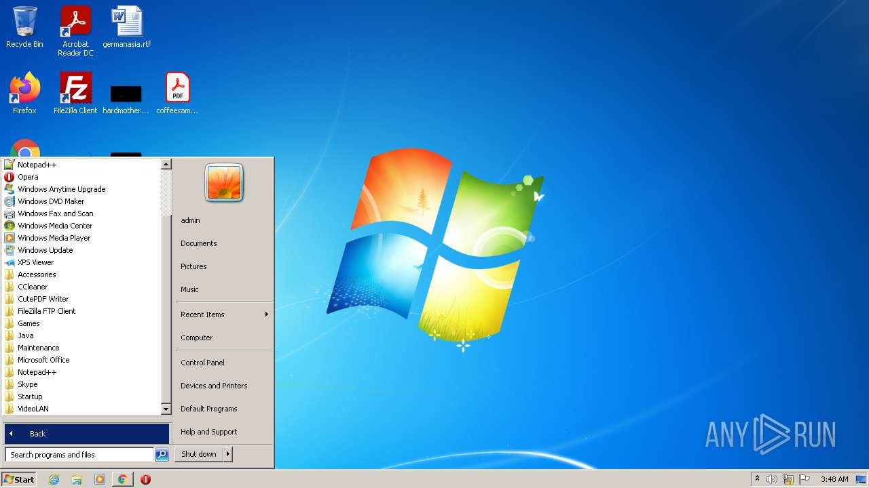The height and width of the screenshot is (488, 869).
Task: Open Windows DVD Maker
Action: coord(81,201)
